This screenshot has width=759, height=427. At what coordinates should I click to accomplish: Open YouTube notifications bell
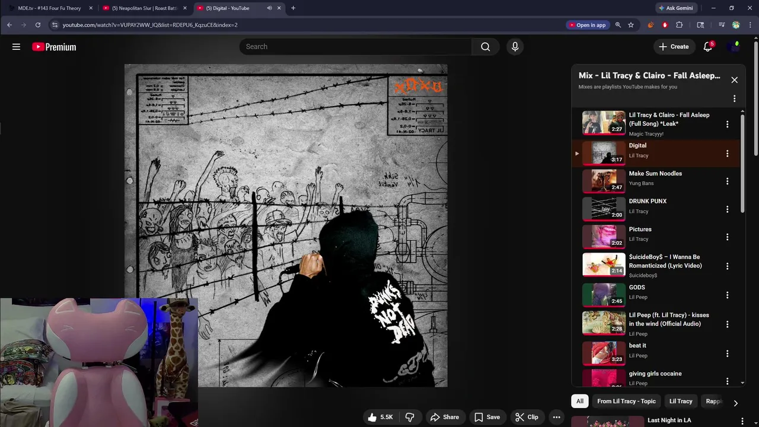click(707, 47)
